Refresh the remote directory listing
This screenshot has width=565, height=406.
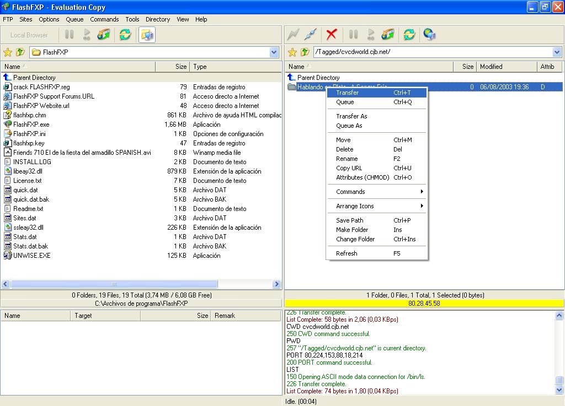(409, 35)
